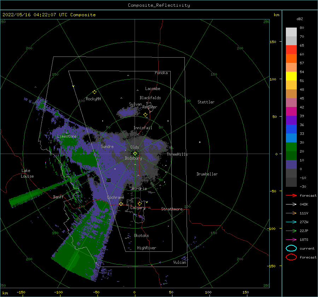318x297 pixels.
Task: Click the Banff label
Action: point(58,197)
